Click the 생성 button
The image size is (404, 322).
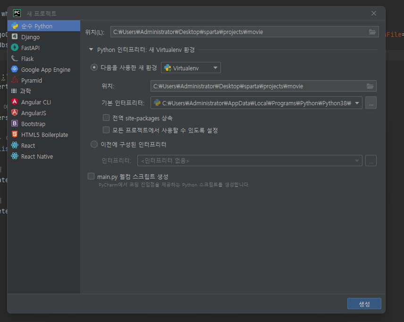pyautogui.click(x=364, y=304)
